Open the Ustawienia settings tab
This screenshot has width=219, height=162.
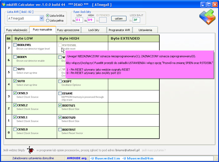(x=145, y=30)
